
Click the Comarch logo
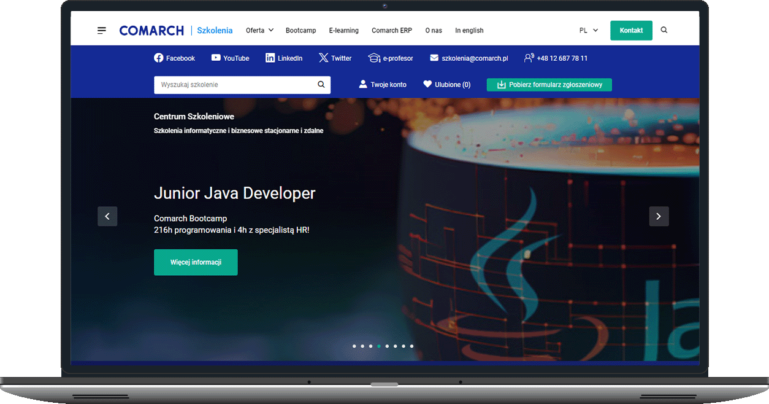151,31
